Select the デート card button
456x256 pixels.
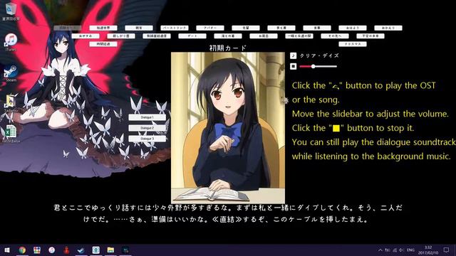tap(192, 36)
